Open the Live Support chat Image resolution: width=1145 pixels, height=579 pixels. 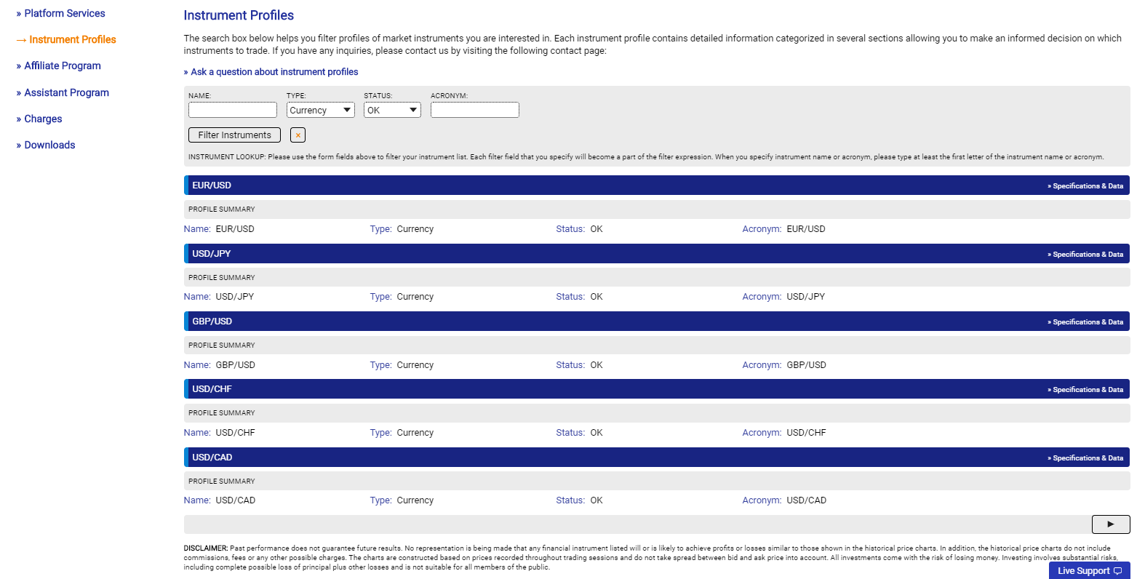(x=1089, y=571)
